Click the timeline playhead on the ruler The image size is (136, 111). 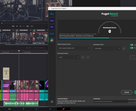[x=19, y=51]
